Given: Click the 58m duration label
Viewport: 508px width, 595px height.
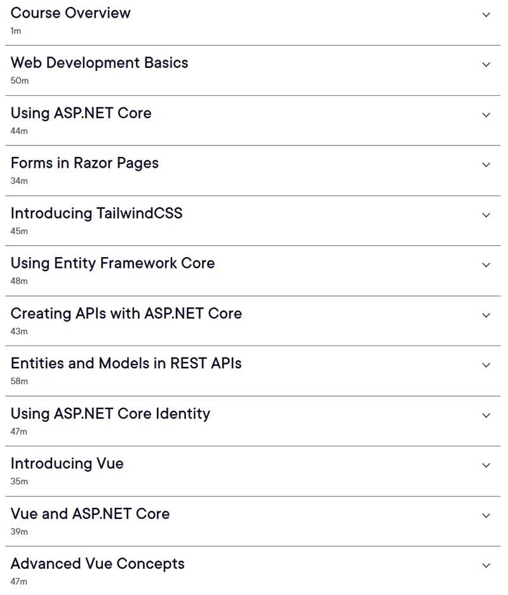Looking at the screenshot, I should pos(19,381).
